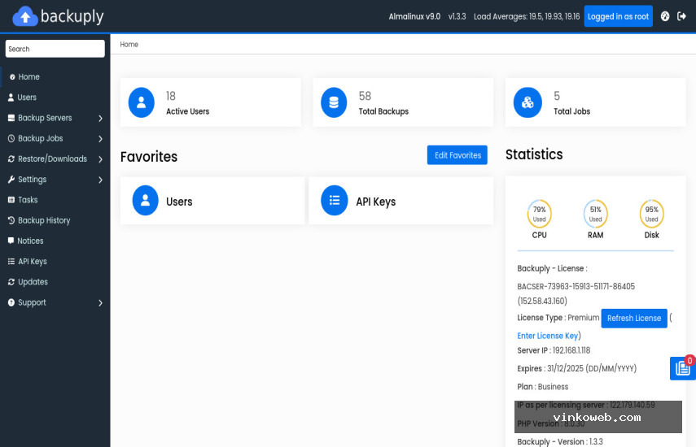Expand the Restore/Downloads chevron
The image size is (696, 447).
pos(100,159)
